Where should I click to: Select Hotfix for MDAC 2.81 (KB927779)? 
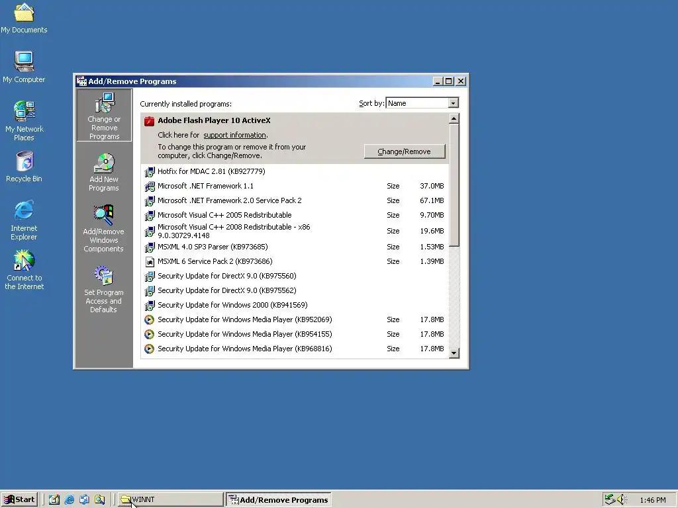tap(295, 171)
